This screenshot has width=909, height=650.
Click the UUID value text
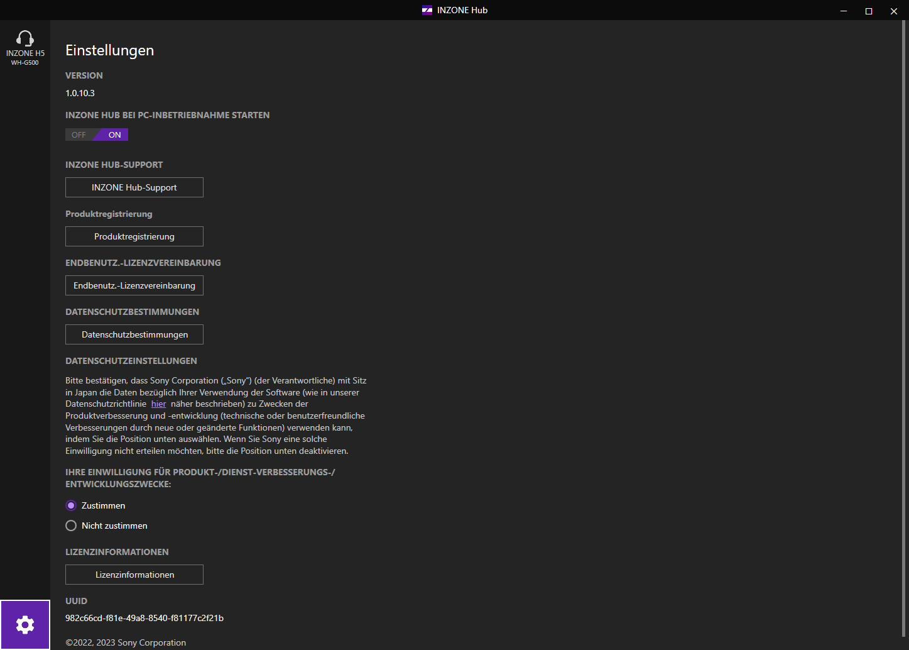tap(144, 618)
